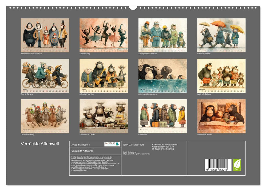Click the caption 'Kochduell im Urwald'

click(x=87, y=135)
